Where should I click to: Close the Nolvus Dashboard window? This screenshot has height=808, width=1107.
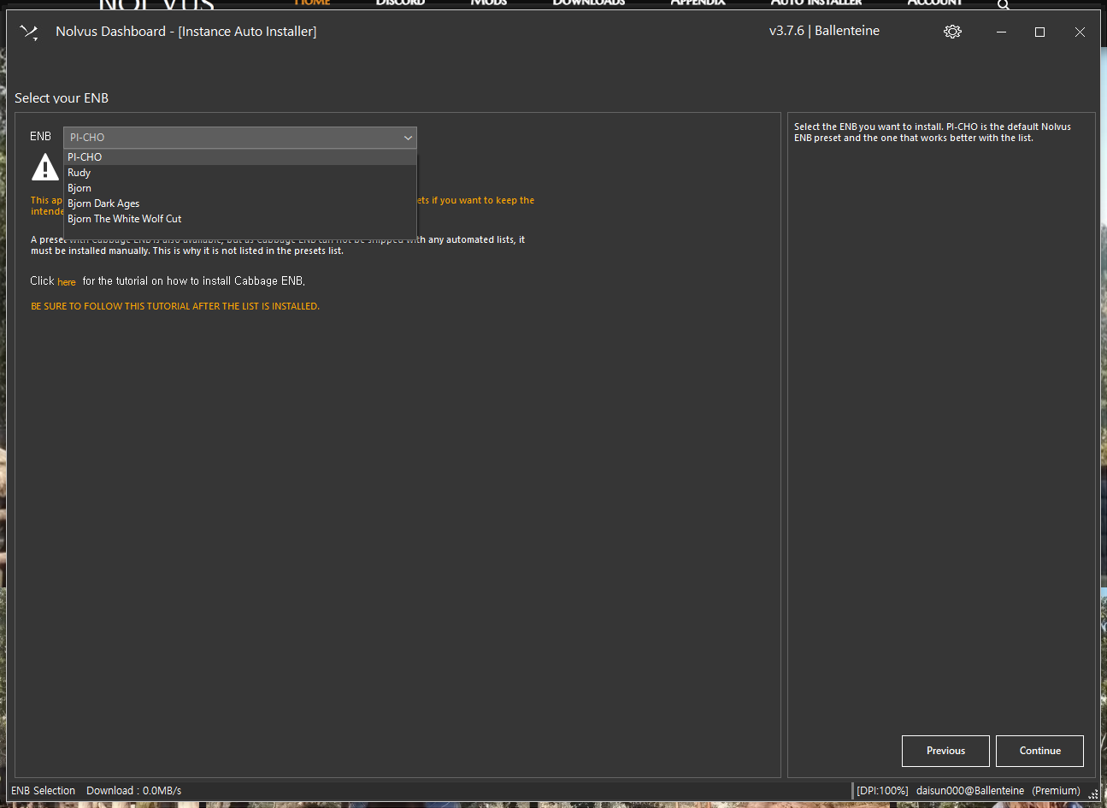tap(1080, 32)
